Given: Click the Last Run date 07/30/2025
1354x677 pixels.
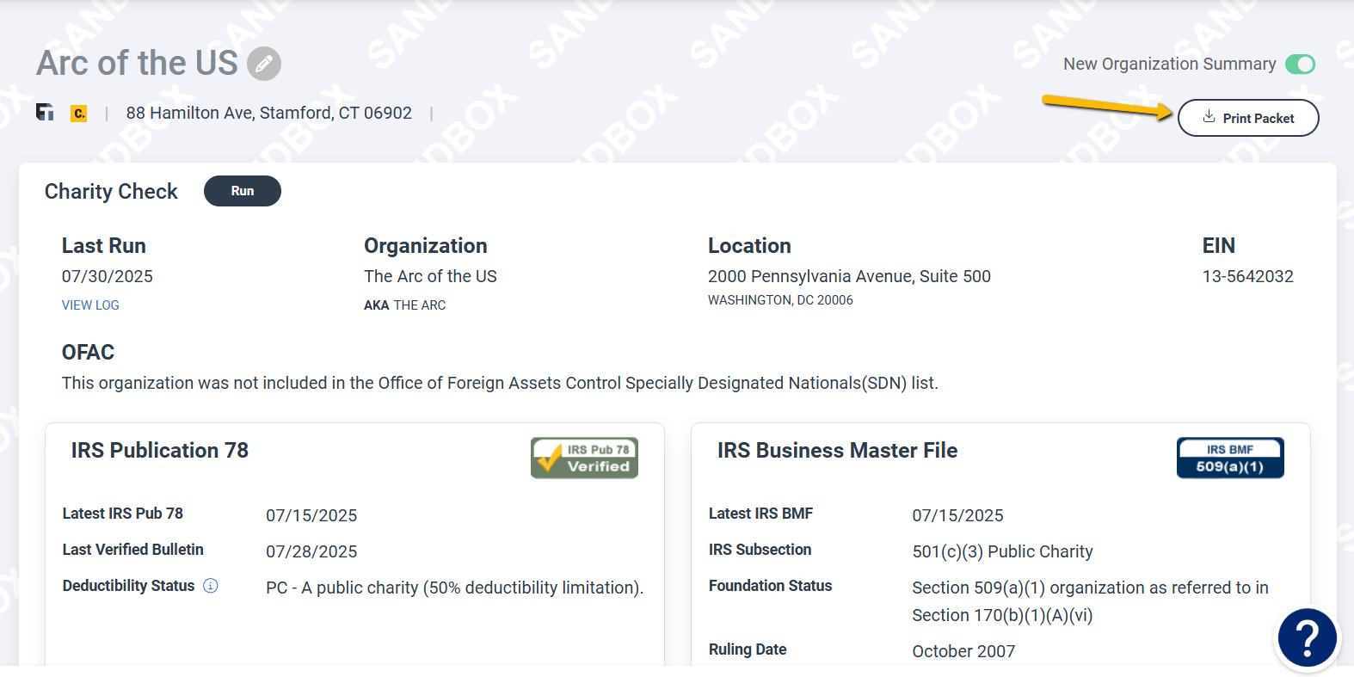Looking at the screenshot, I should [x=108, y=276].
